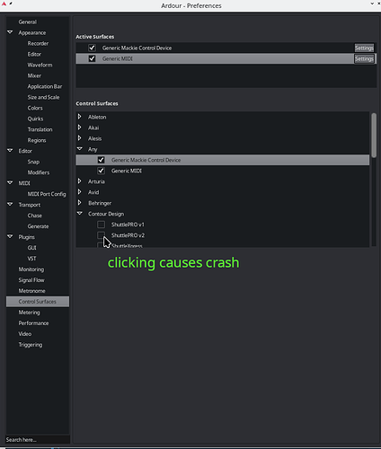Select the ShuttlePRO v1 row label
Viewport: 381px width, 449px height.
coord(128,224)
